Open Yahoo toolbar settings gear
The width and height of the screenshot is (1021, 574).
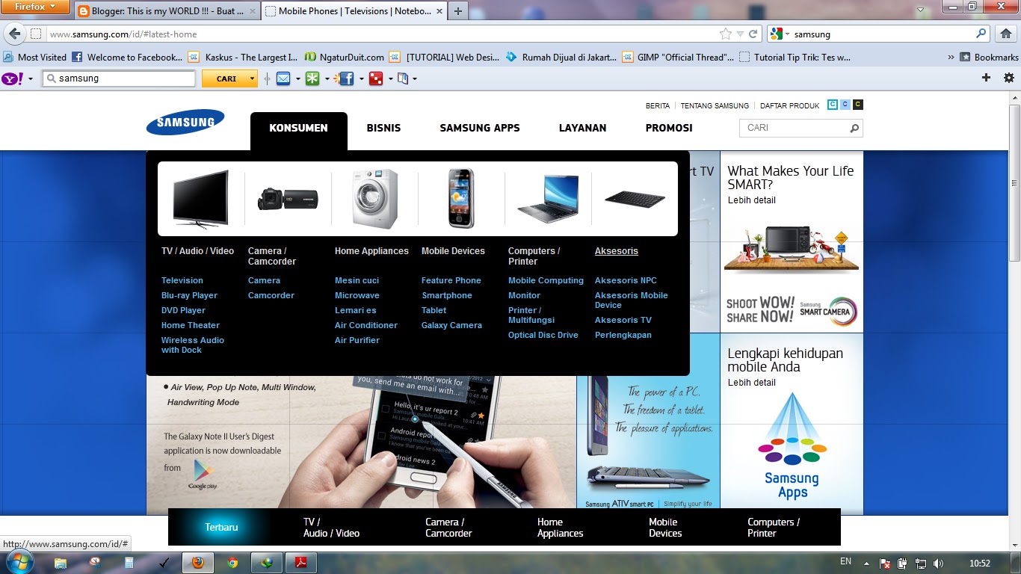tap(1009, 78)
